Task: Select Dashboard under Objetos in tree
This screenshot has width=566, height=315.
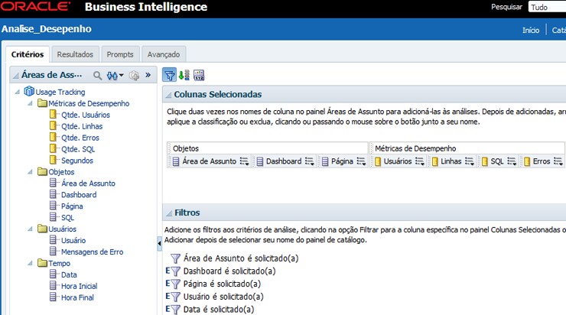Action: coord(79,195)
